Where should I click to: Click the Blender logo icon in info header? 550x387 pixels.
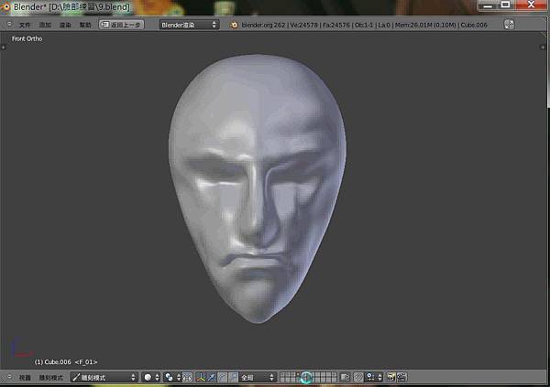[234, 25]
